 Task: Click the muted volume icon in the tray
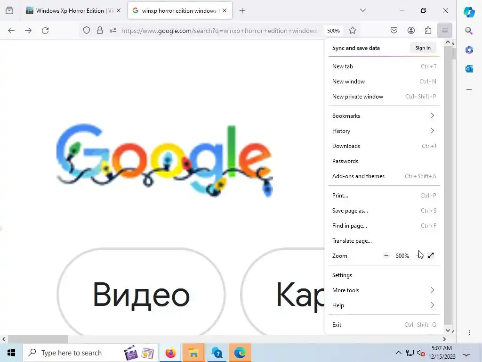pyautogui.click(x=421, y=353)
